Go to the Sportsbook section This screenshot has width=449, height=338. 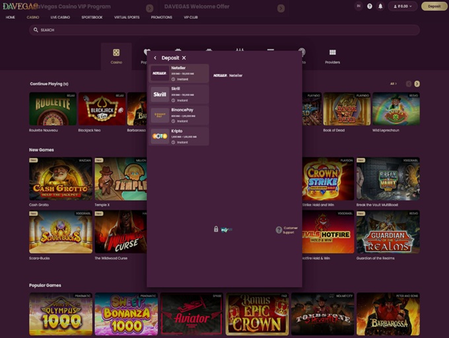(x=92, y=17)
